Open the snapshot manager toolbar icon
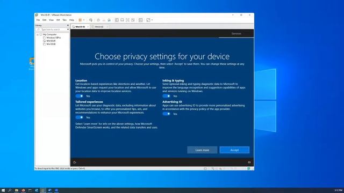344x193 pixels. click(x=109, y=20)
